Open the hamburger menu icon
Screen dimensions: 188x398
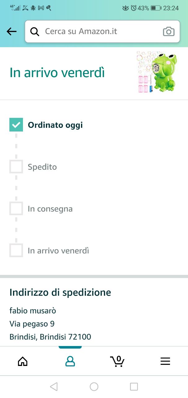(x=165, y=361)
